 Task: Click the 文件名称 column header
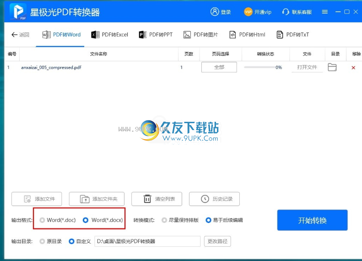98,54
